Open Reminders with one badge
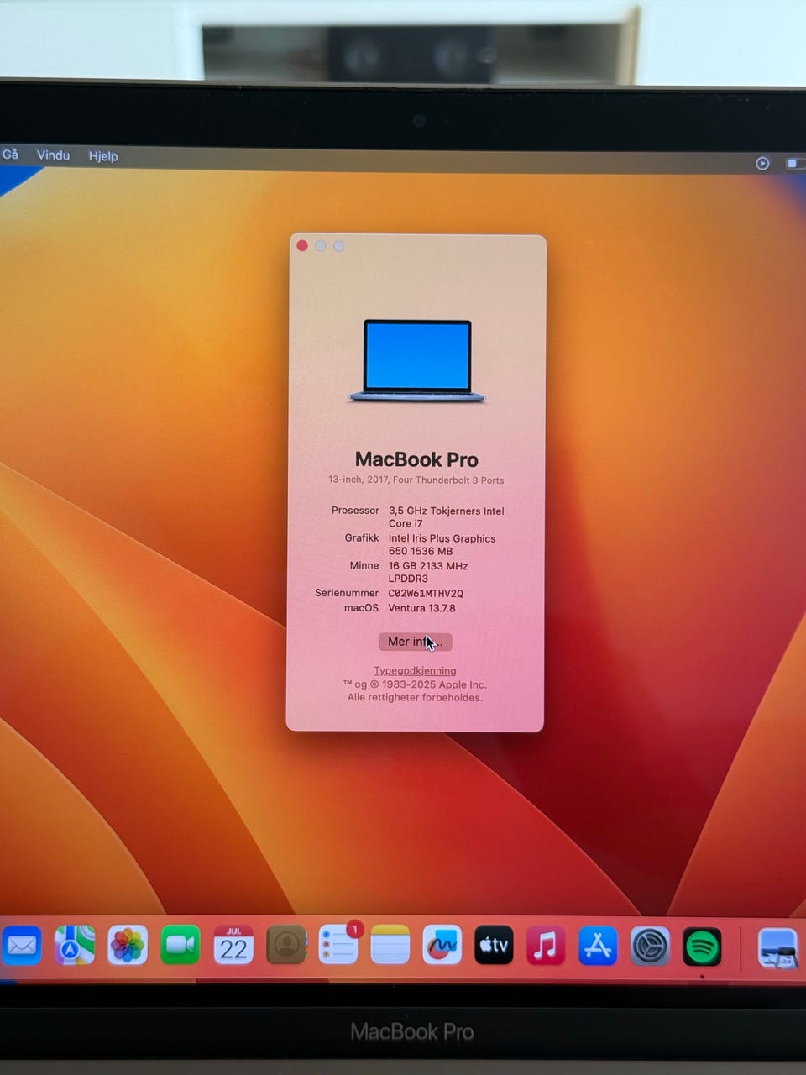The height and width of the screenshot is (1075, 806). click(x=339, y=944)
